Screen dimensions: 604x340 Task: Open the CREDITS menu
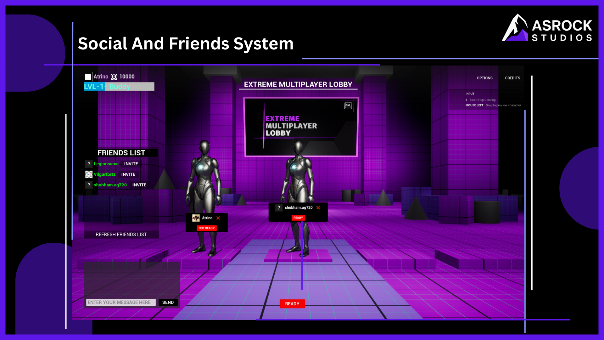(x=512, y=78)
